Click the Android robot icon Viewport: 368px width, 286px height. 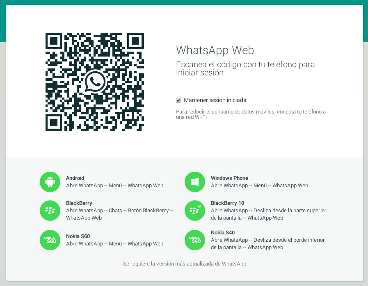(50, 182)
